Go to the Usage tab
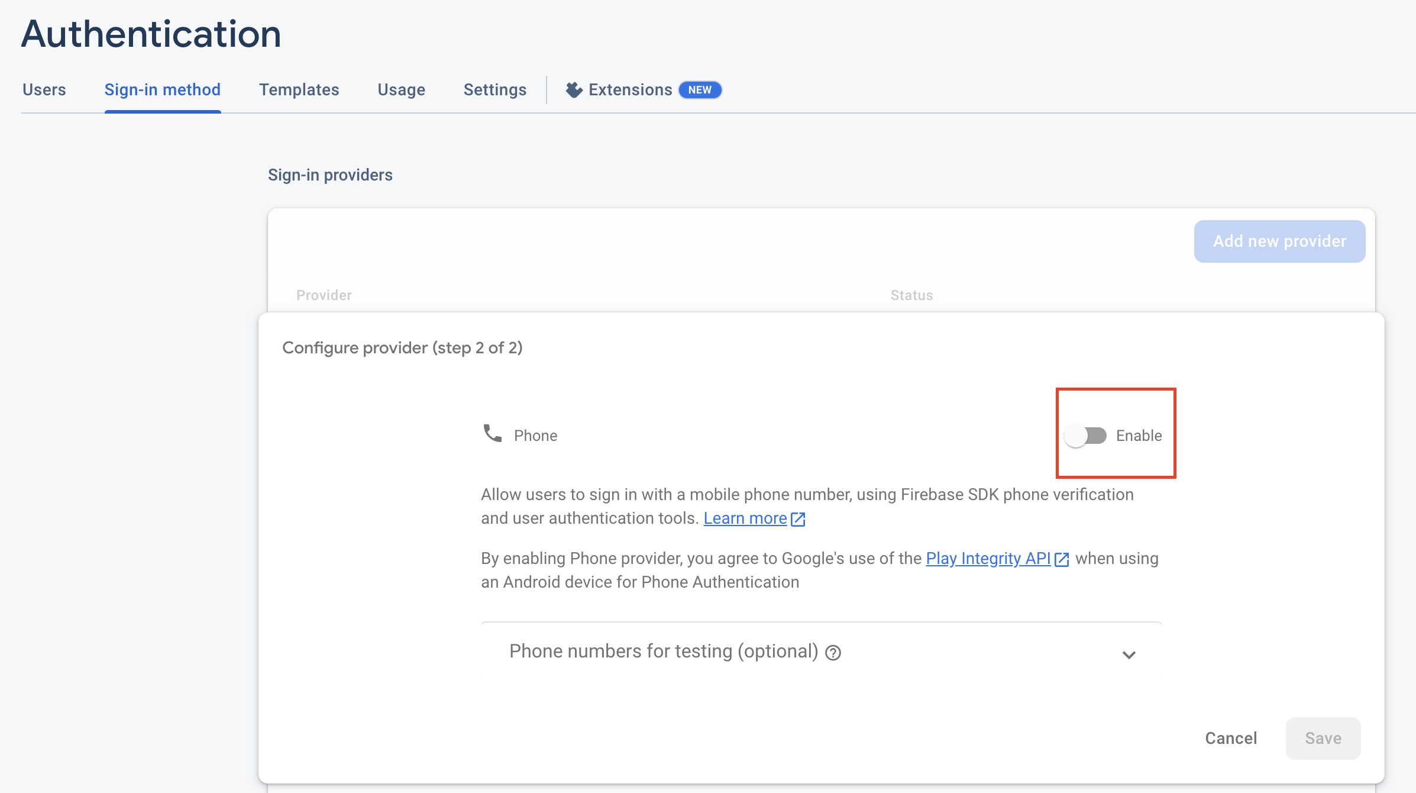The height and width of the screenshot is (793, 1416). pos(401,90)
